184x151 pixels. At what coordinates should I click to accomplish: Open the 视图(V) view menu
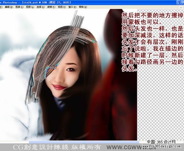click(62, 7)
